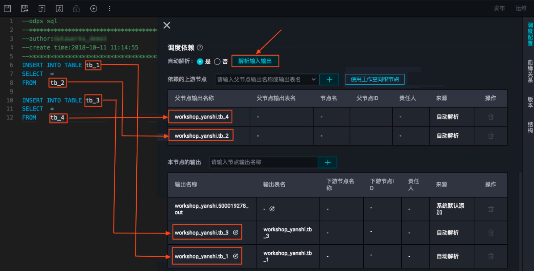Click the --odps sql comment line
This screenshot has height=271, width=534.
pyautogui.click(x=39, y=21)
